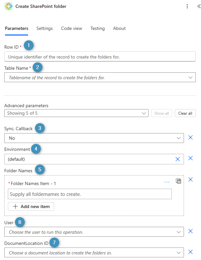Click the Clear all button
The height and width of the screenshot is (260, 201).
[185, 113]
